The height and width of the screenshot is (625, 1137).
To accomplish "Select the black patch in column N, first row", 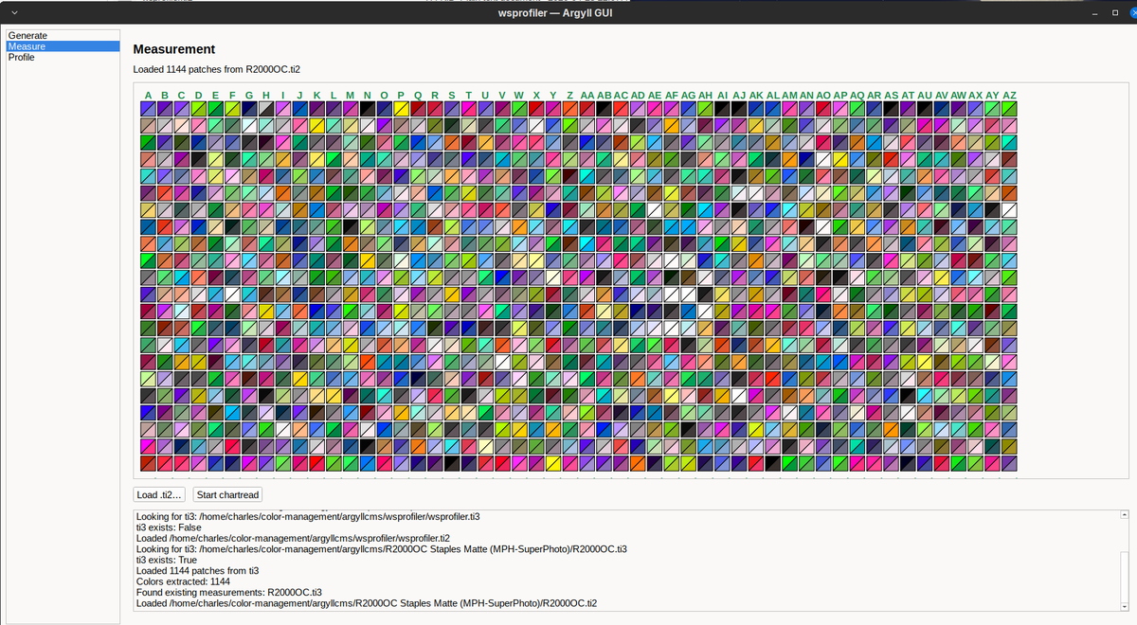I will 368,109.
